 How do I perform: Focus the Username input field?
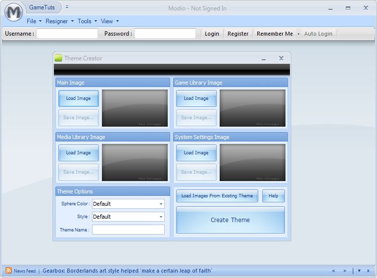67,34
